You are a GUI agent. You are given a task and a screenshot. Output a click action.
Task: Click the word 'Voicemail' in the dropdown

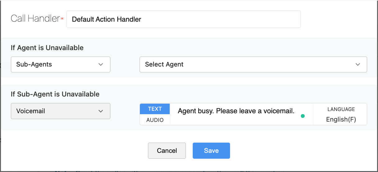point(31,111)
